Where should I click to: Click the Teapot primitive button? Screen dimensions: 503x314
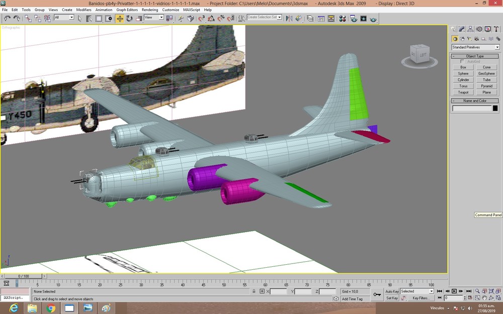(463, 92)
